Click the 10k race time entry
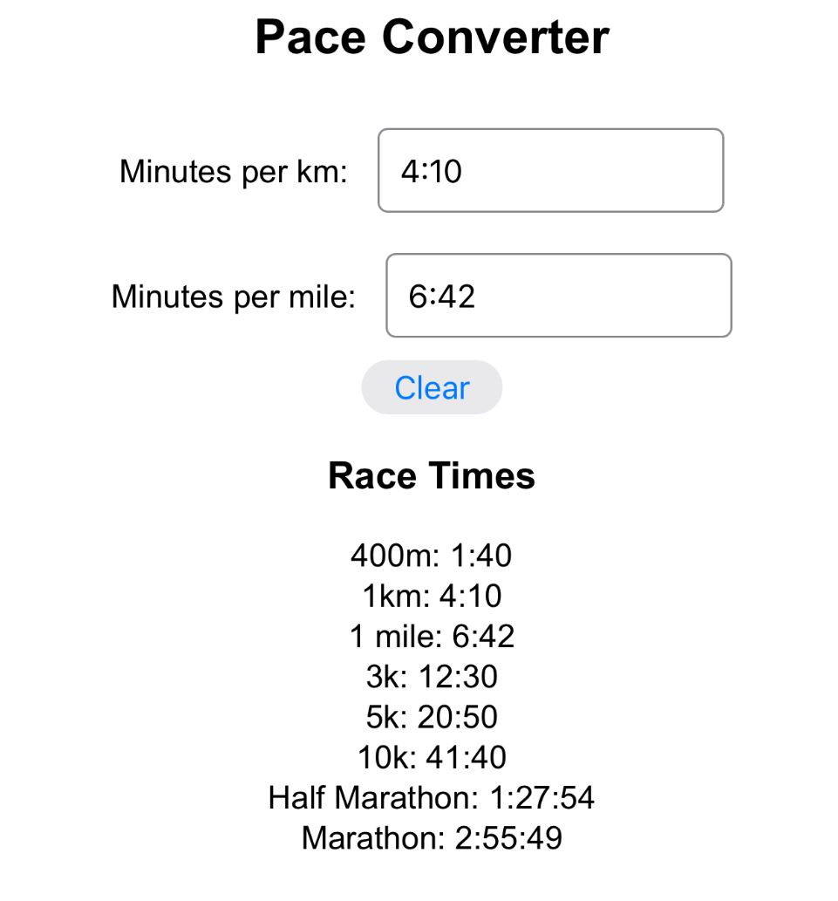Viewport: 838px width, 901px height. (431, 756)
